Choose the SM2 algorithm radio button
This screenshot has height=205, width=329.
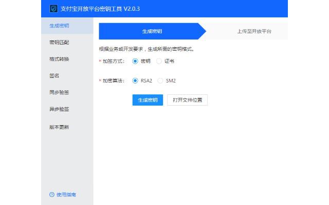coord(160,80)
